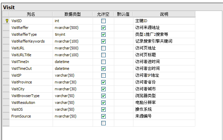
Task: Select the VisitRefferKeywords name cell
Action: coord(31,41)
